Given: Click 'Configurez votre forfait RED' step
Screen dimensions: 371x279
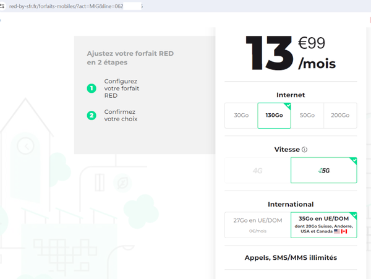Looking at the screenshot, I should coord(121,88).
